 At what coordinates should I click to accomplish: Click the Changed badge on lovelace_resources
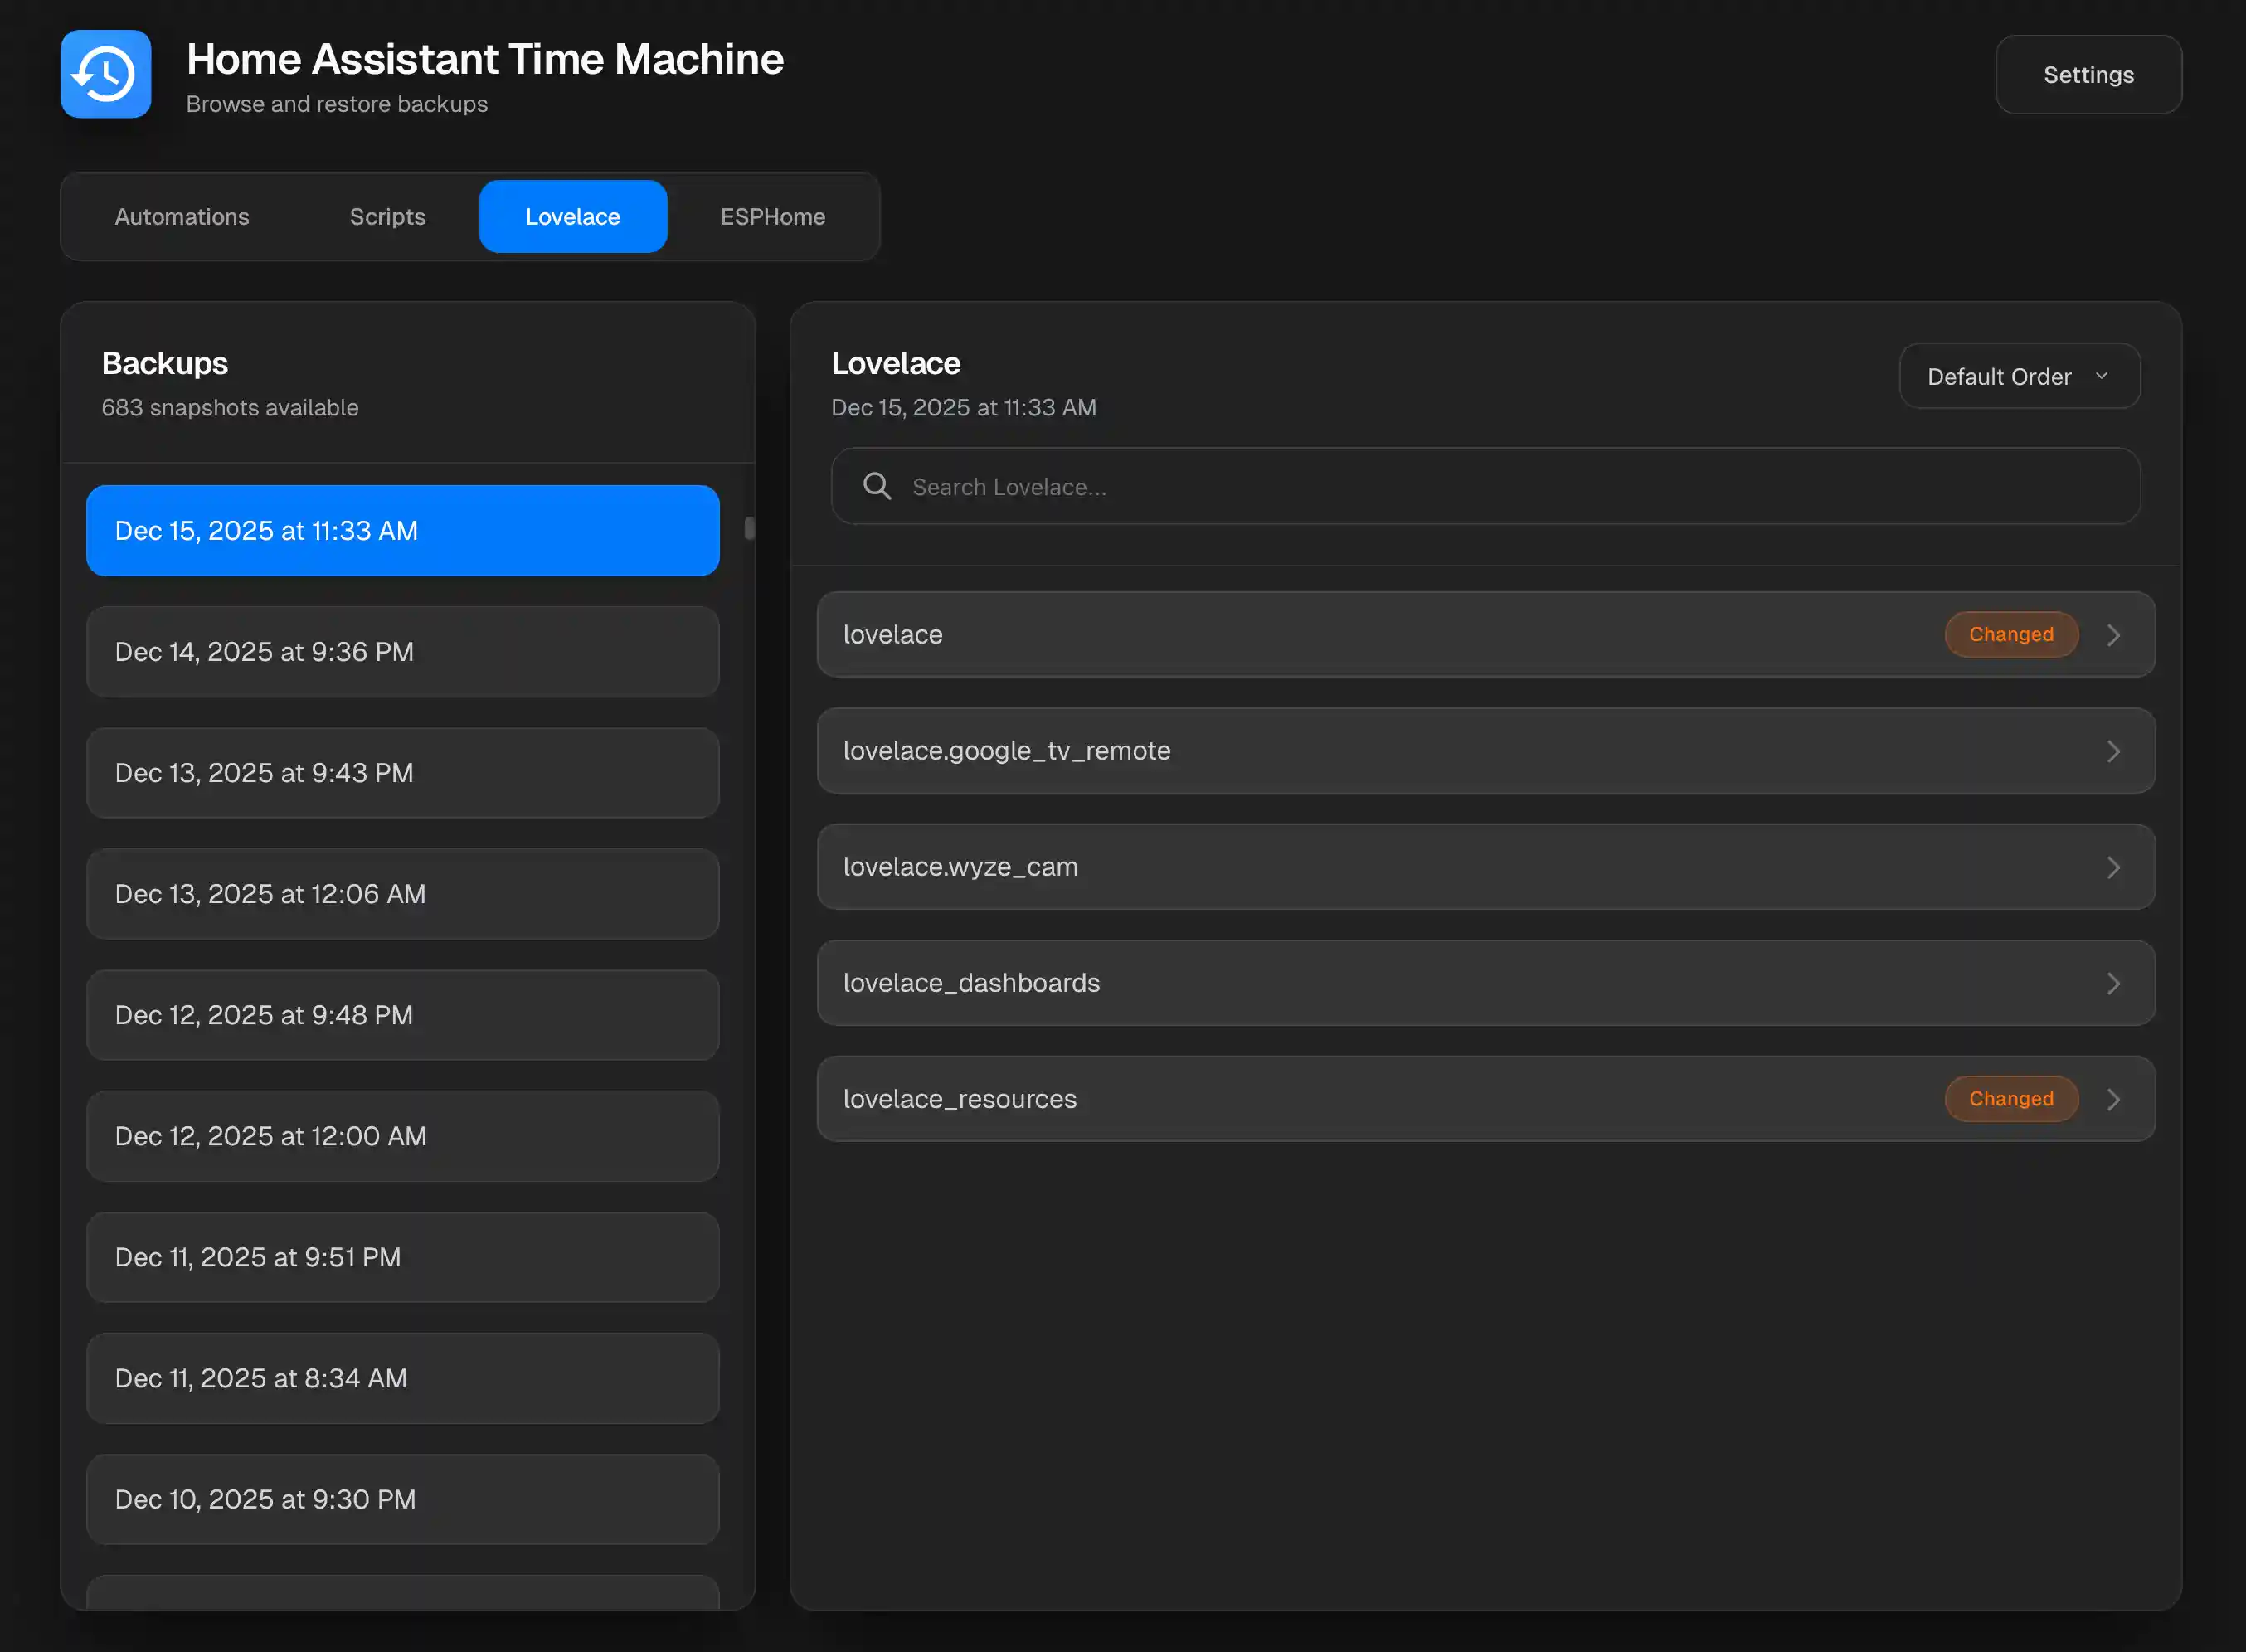coord(2011,1098)
